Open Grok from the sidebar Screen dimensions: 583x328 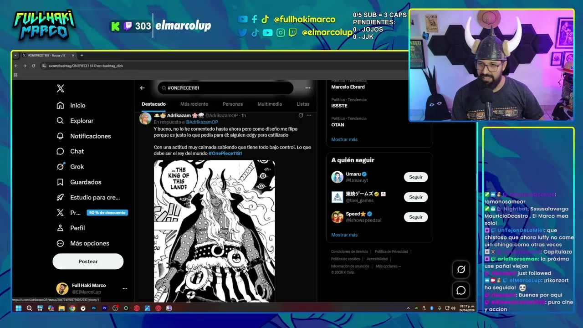click(x=71, y=167)
